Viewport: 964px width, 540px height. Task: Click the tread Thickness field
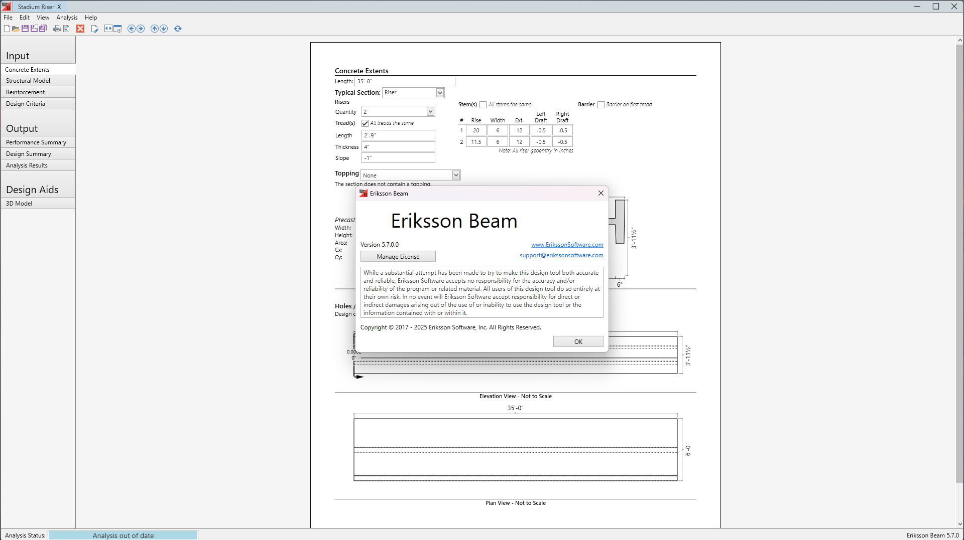tap(398, 147)
